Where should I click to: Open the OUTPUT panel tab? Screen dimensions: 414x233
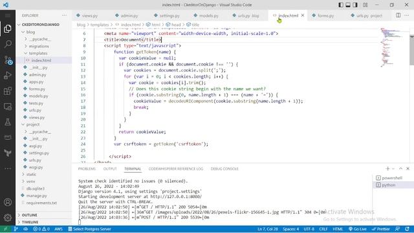pyautogui.click(x=110, y=169)
